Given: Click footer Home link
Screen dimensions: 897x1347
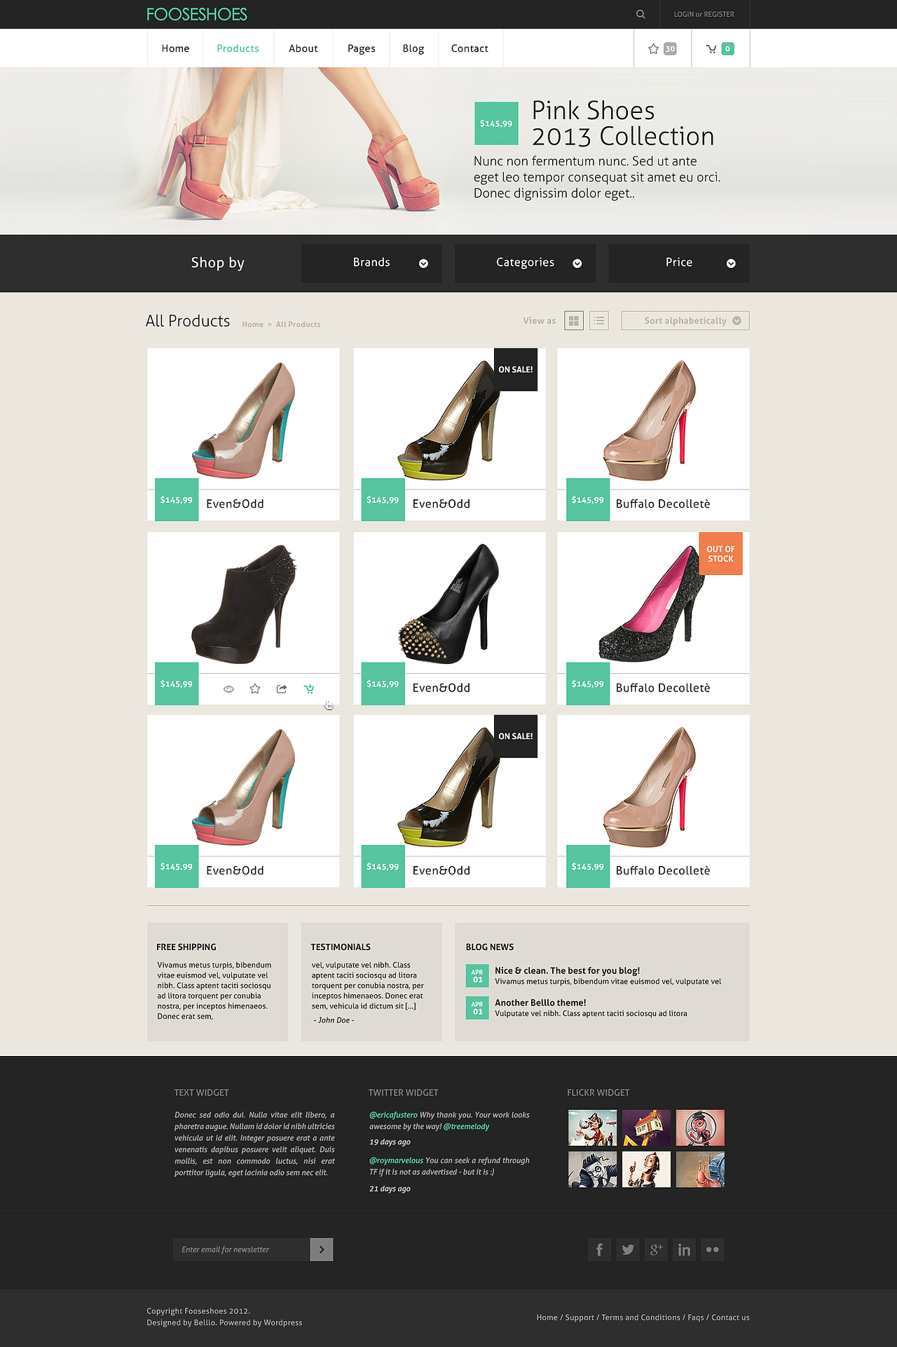Looking at the screenshot, I should click(x=547, y=1318).
